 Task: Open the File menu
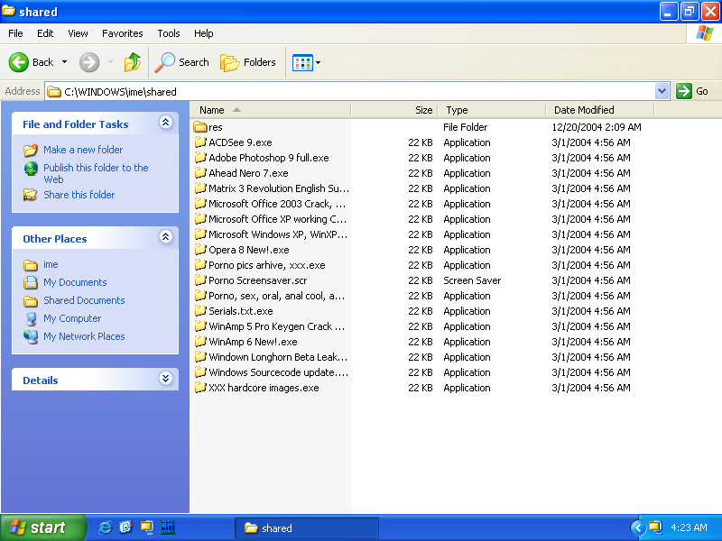15,33
